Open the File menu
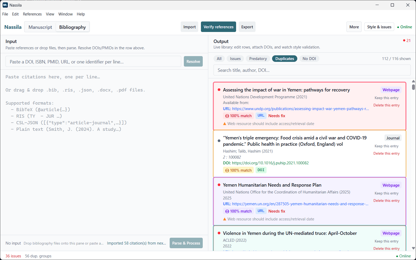The width and height of the screenshot is (416, 260). 5,14
